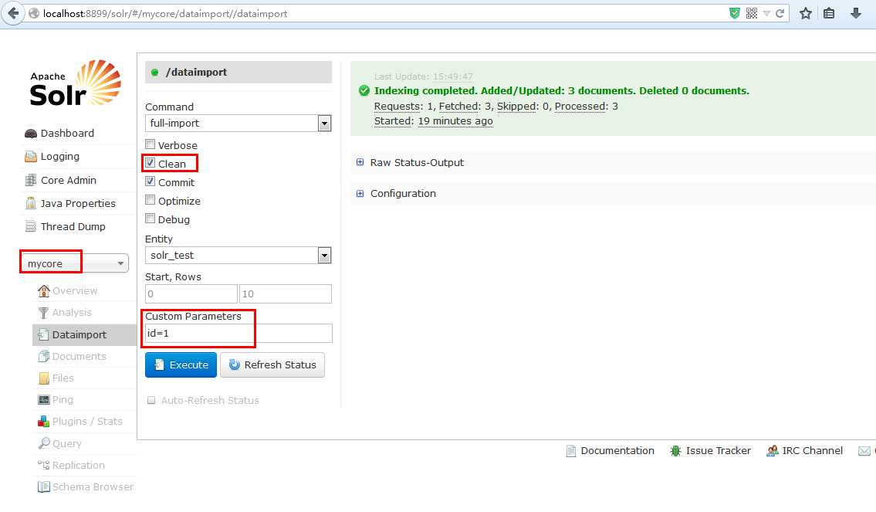This screenshot has width=876, height=512.
Task: Bookmark this page with the star icon
Action: pyautogui.click(x=805, y=13)
